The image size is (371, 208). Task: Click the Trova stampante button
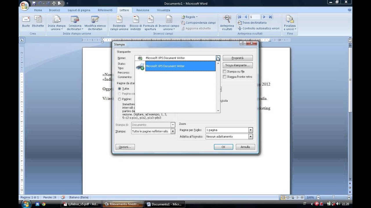click(238, 65)
